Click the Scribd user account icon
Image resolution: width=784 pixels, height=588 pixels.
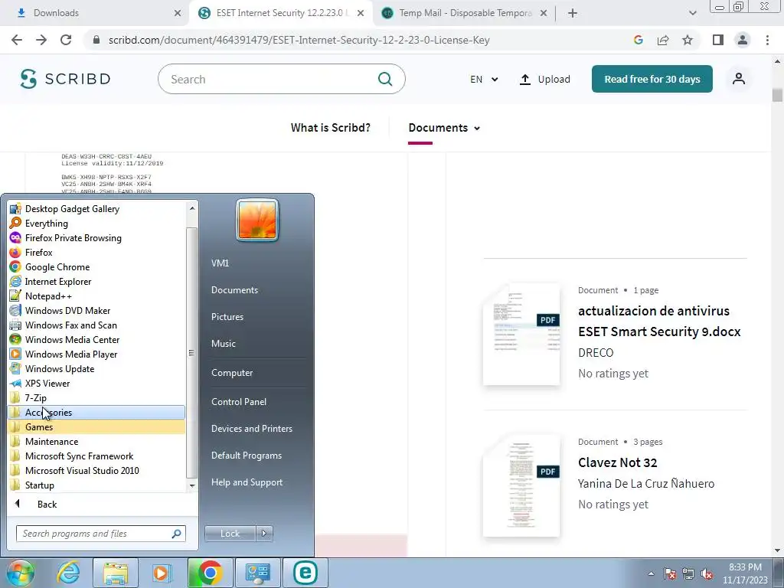coord(739,79)
